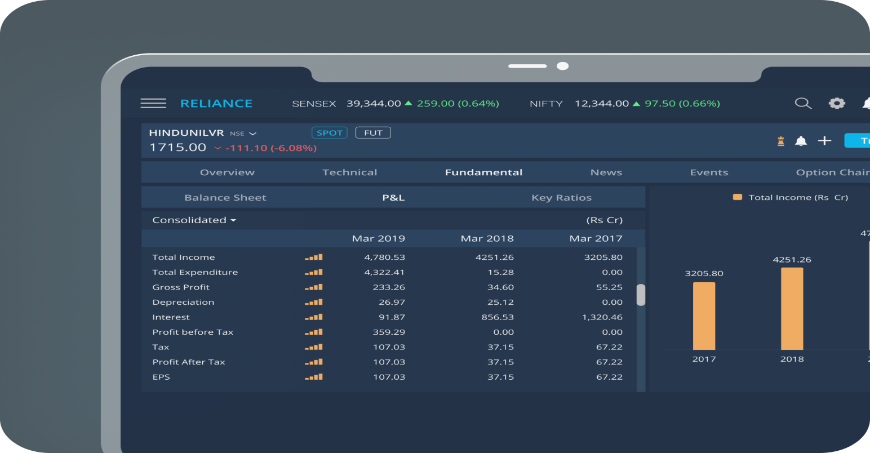The width and height of the screenshot is (870, 453).
Task: Click Profit After Tax row label
Action: (x=189, y=362)
